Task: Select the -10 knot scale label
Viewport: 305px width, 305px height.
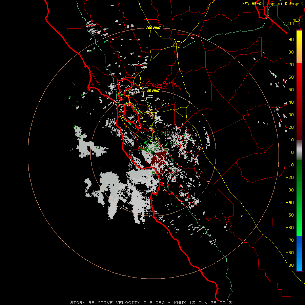Action: tap(290, 165)
